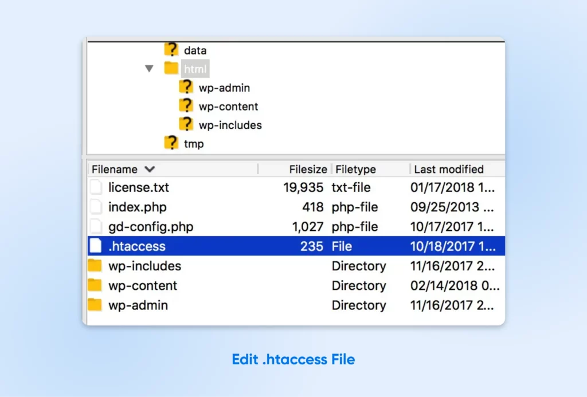Open wp-admin in the directory tree

point(224,88)
